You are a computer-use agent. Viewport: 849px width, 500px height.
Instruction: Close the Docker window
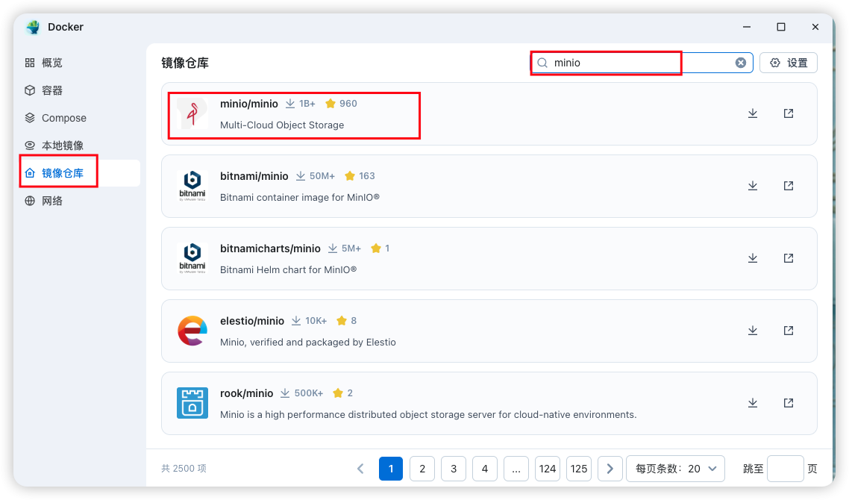[x=815, y=27]
